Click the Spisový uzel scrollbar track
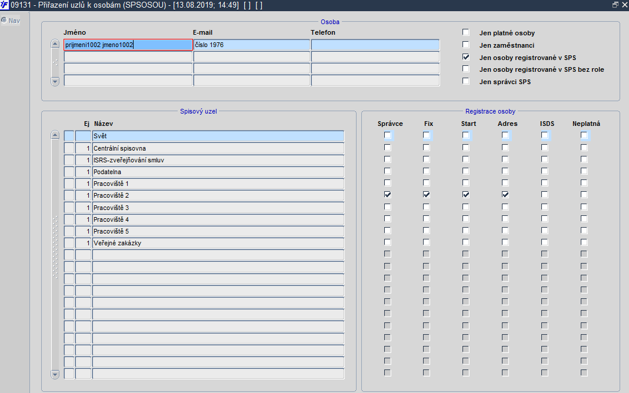 coord(55,255)
